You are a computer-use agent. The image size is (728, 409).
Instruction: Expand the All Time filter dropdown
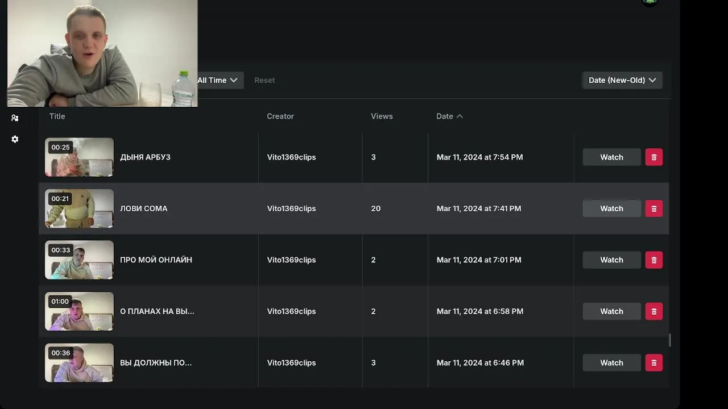tap(218, 80)
